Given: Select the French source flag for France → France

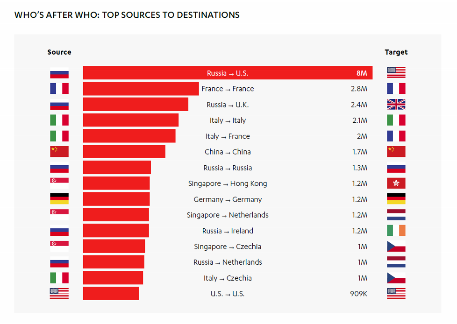Looking at the screenshot, I should [x=59, y=88].
